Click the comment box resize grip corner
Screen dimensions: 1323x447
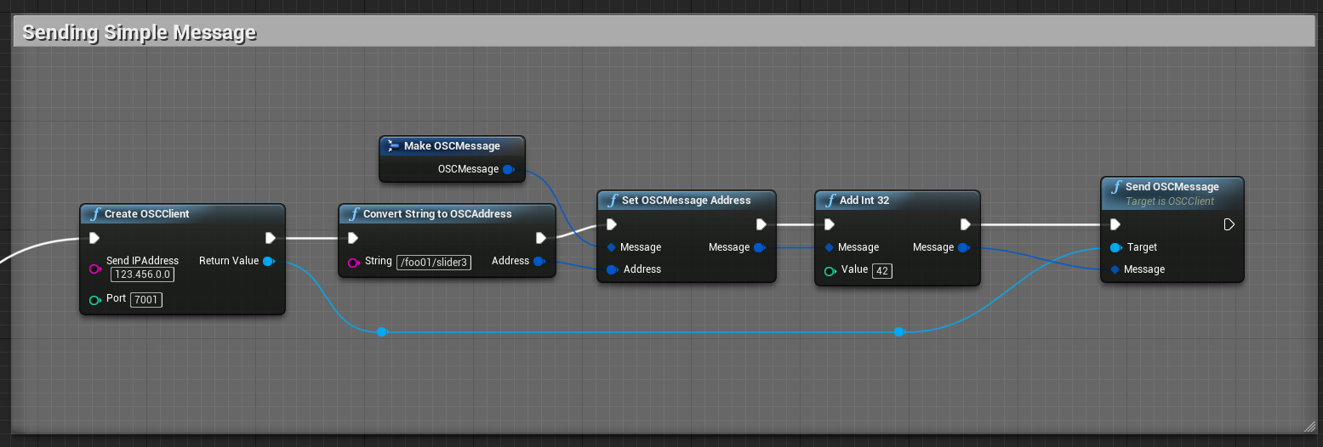point(1309,426)
